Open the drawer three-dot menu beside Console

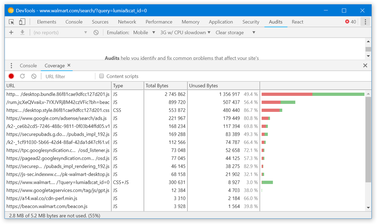11,66
